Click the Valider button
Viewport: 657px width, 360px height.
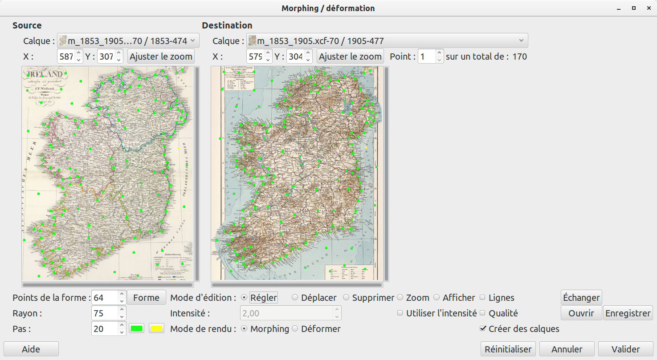pos(626,349)
